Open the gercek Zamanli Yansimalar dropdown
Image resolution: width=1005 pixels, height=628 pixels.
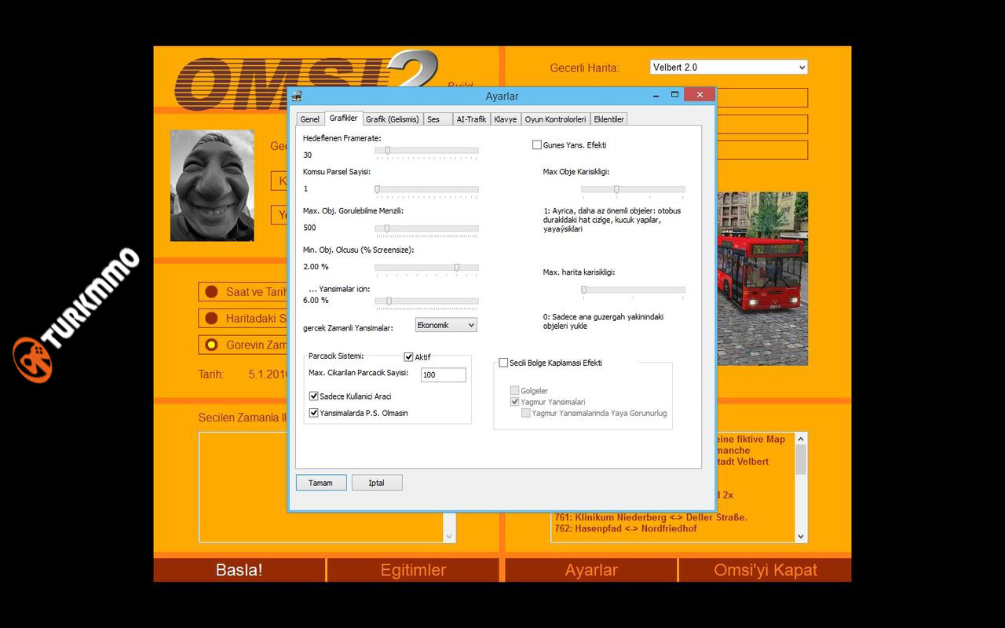(446, 325)
